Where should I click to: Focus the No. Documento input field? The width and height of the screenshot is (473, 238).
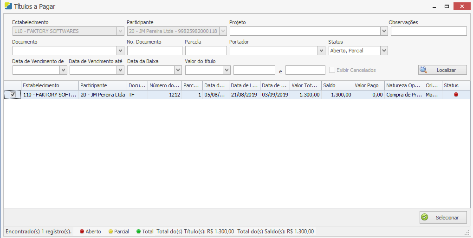tap(154, 51)
